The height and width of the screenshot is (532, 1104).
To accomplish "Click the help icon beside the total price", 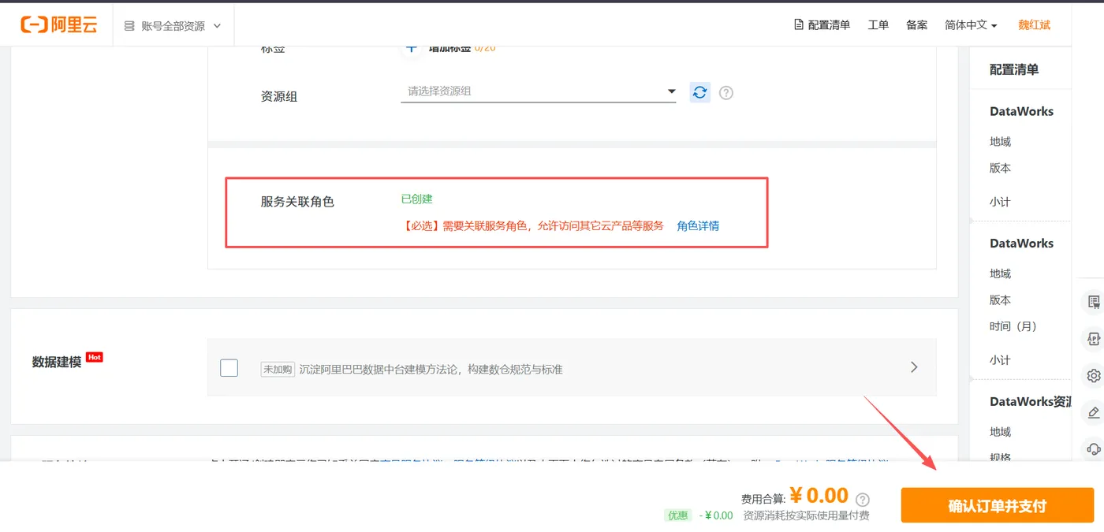I will coord(863,499).
